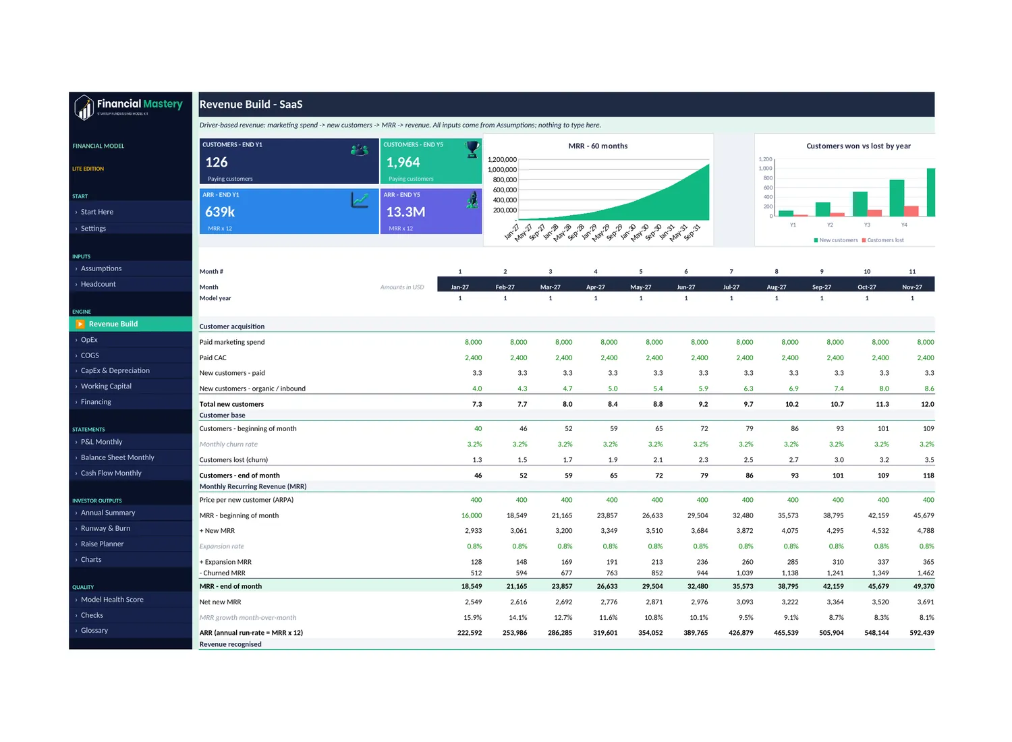Select the active Revenue Build sidebar item
This screenshot has width=1012, height=742.
131,324
